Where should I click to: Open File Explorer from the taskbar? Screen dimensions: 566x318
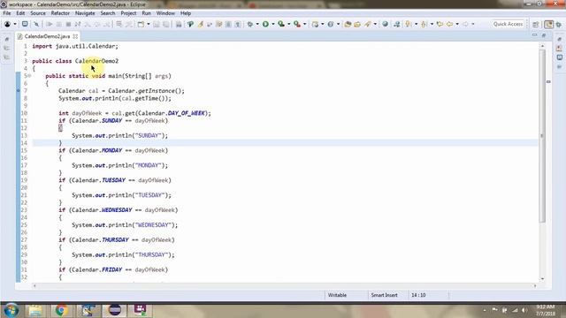click(35, 310)
